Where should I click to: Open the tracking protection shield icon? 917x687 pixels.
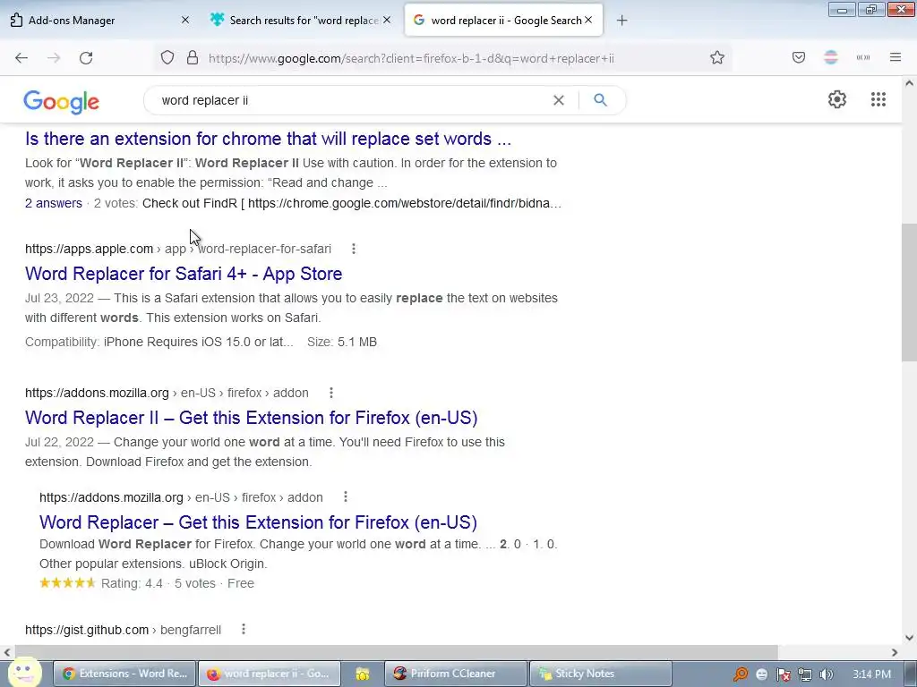point(167,58)
